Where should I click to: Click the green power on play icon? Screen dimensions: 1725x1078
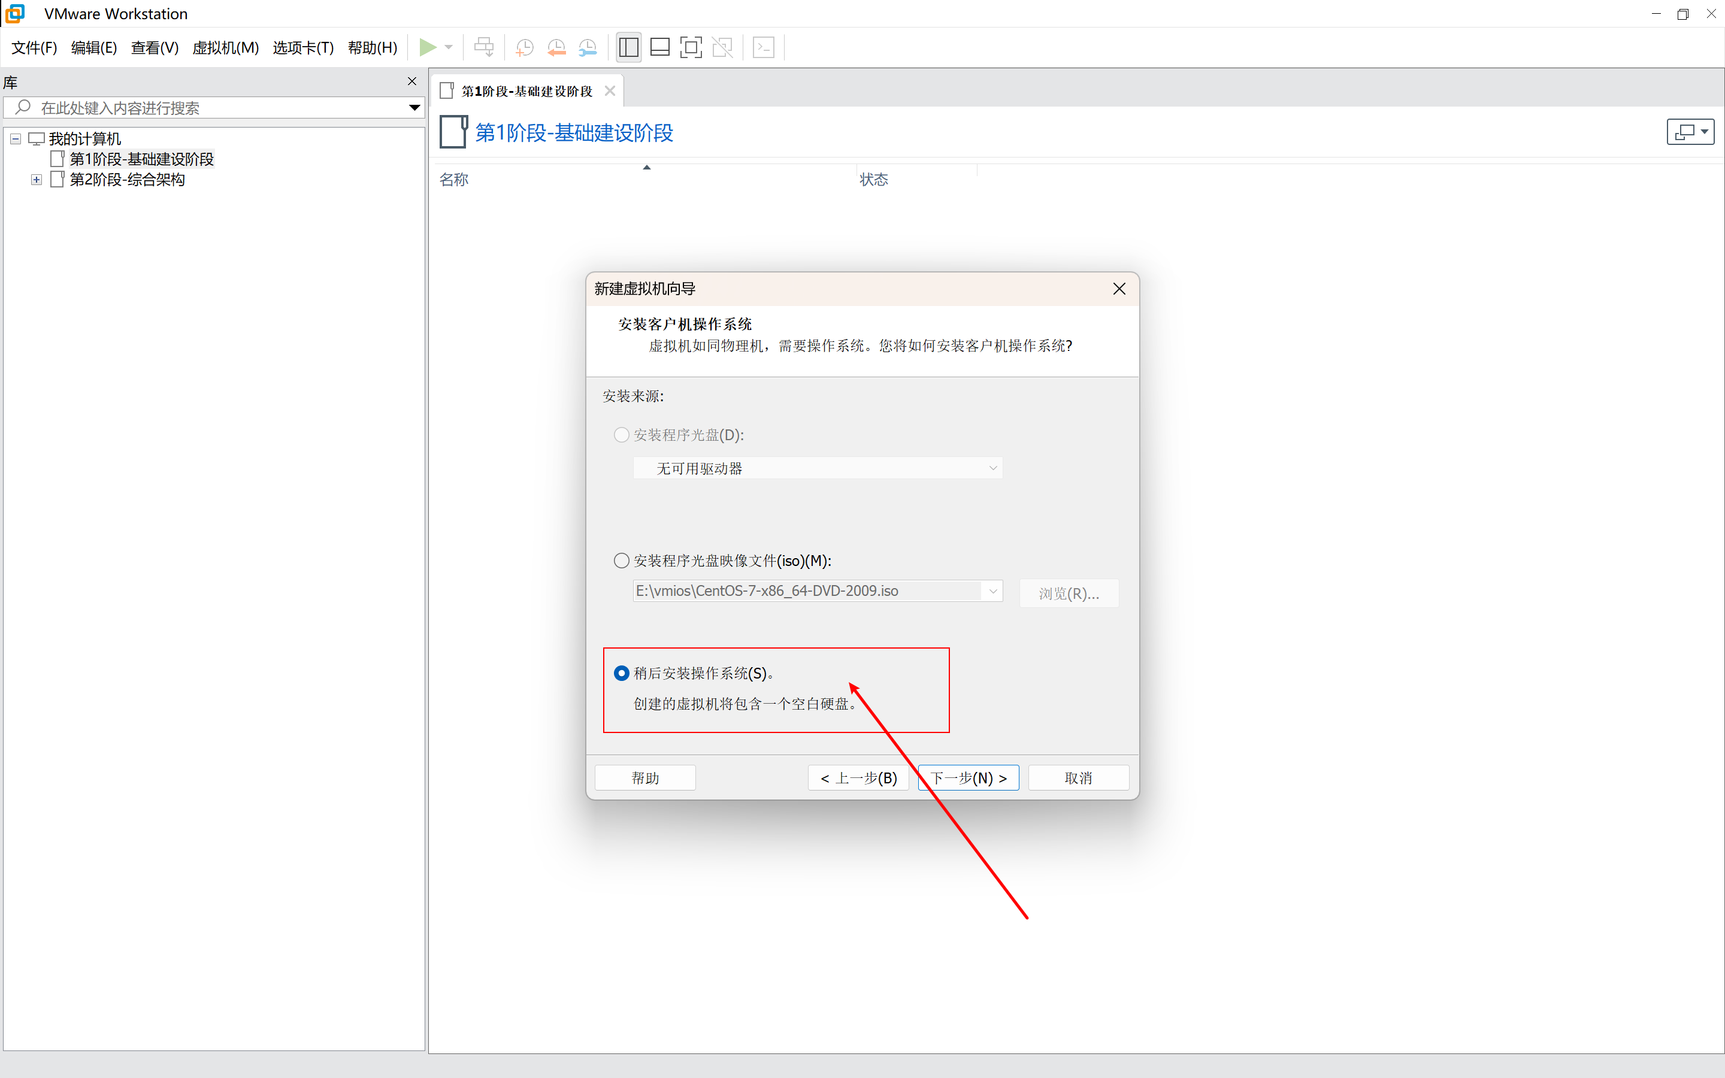pyautogui.click(x=428, y=48)
